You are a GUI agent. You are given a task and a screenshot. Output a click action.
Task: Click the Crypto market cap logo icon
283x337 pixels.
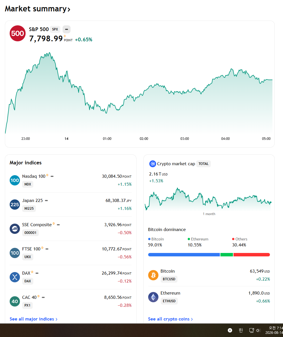pos(152,164)
